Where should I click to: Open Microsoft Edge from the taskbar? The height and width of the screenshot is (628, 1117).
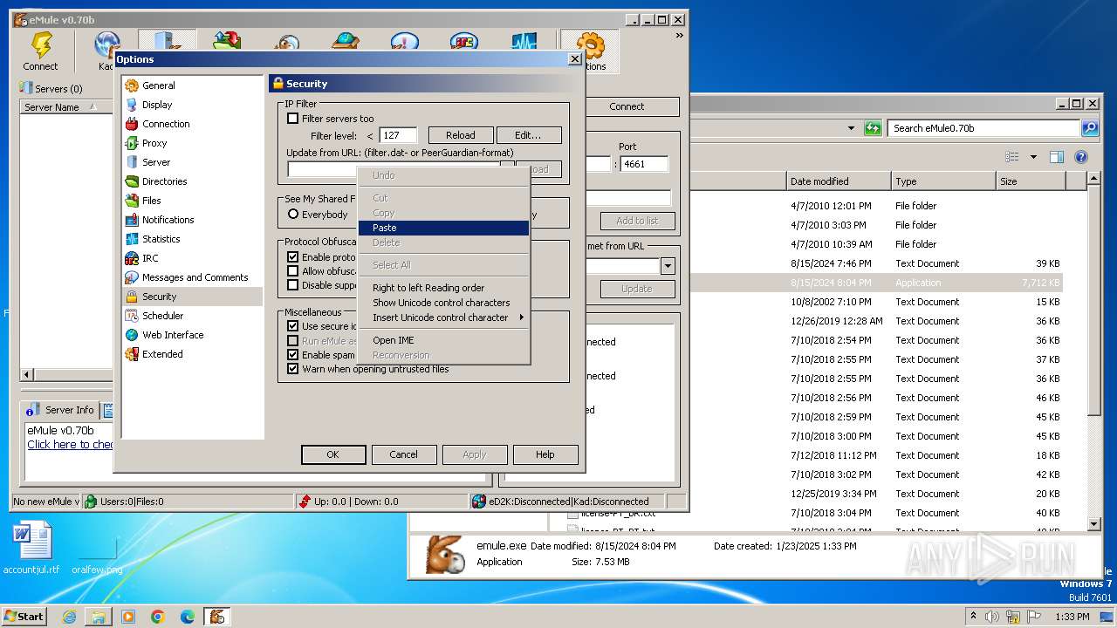pos(188,617)
